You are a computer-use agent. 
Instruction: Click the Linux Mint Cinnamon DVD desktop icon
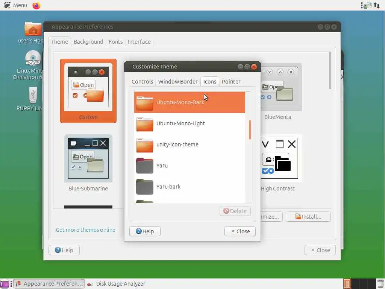tap(33, 58)
